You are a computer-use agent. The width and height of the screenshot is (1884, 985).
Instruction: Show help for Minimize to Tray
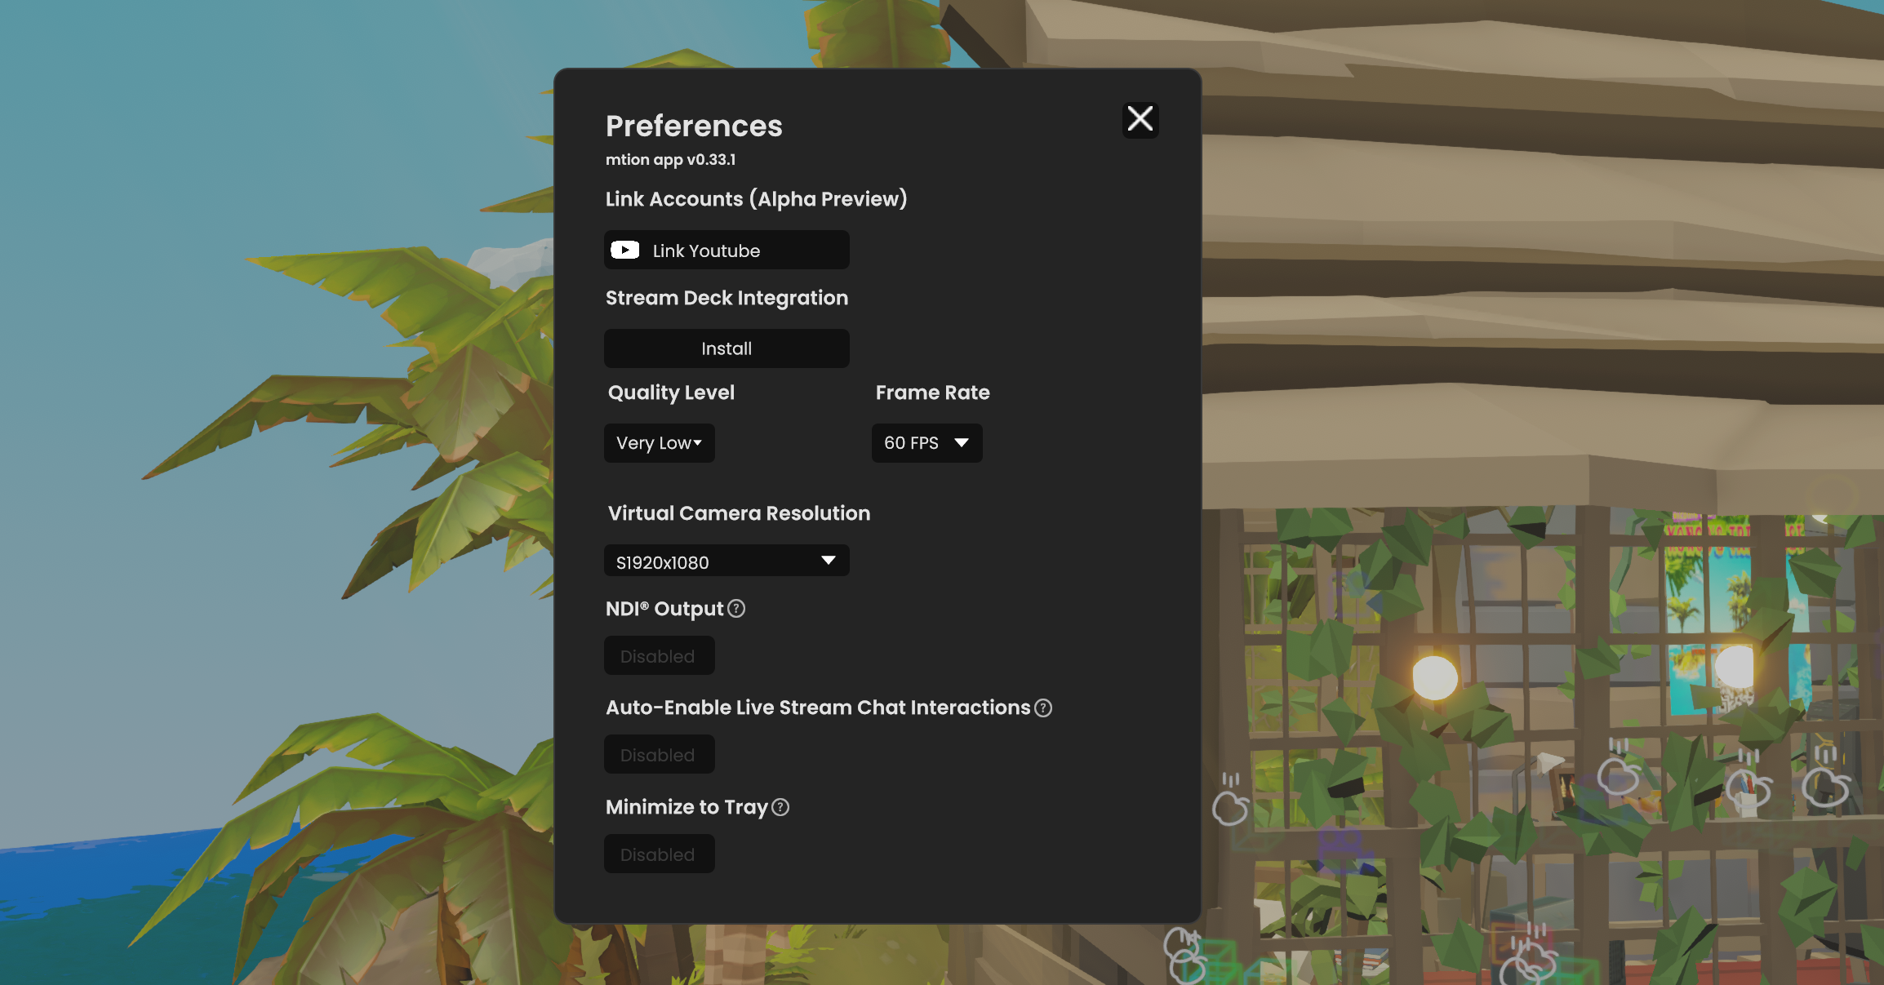780,807
